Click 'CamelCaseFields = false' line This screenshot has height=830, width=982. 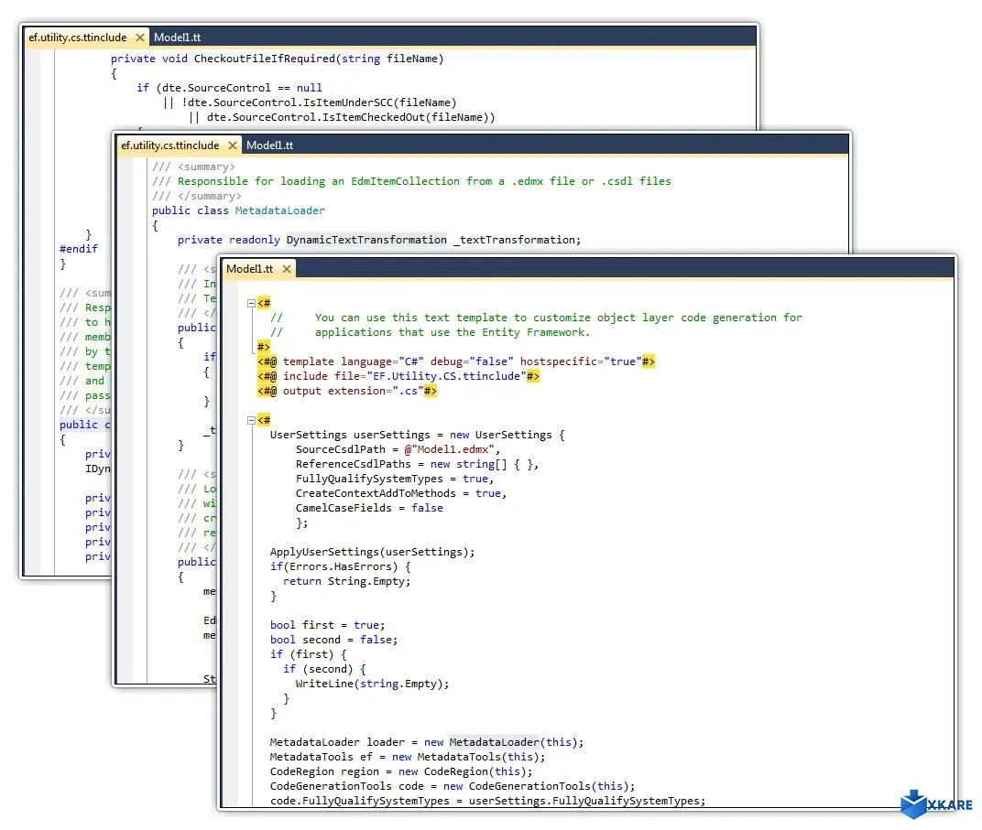tap(369, 508)
